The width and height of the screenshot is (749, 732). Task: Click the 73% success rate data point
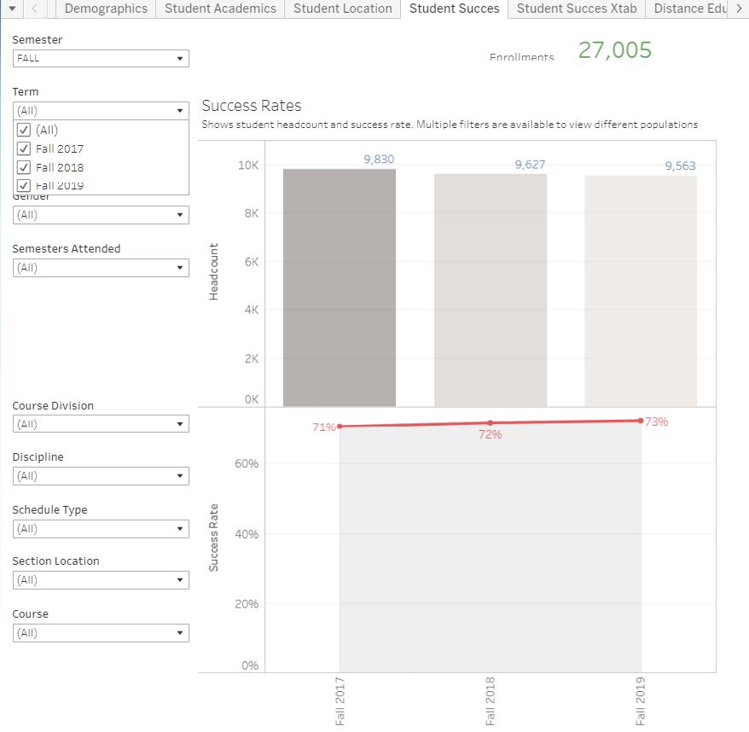pos(641,420)
